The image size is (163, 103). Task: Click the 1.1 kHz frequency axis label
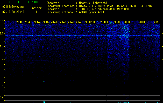tap(2, 33)
